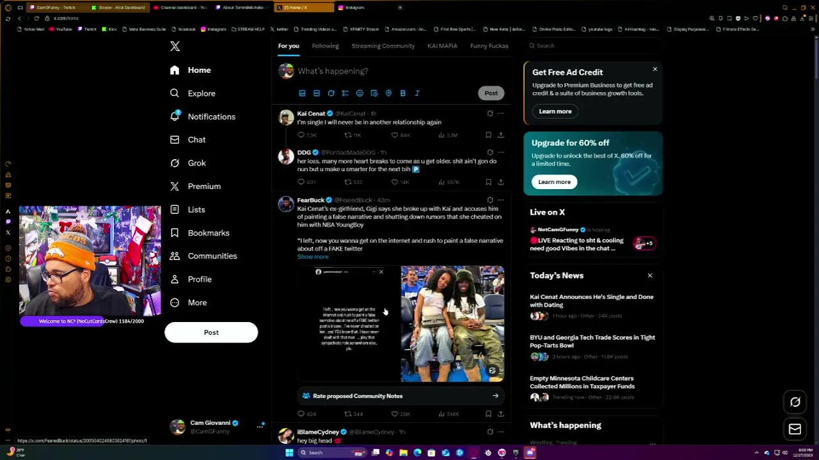Expand FearBuck's post with Show more
Viewport: 819px width, 460px height.
[x=312, y=257]
